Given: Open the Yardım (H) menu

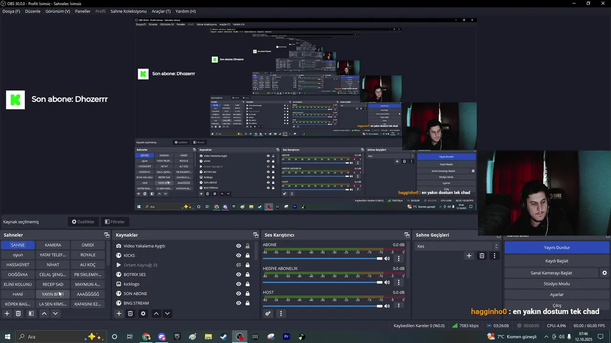Looking at the screenshot, I should coord(186,11).
